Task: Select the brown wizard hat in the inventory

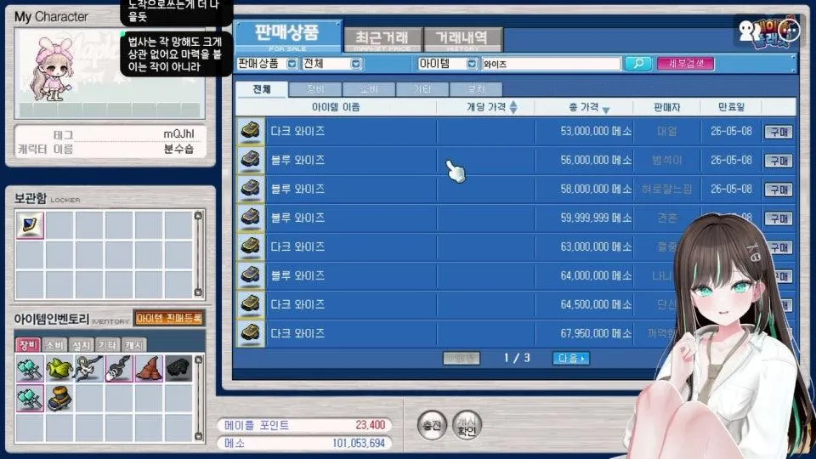Action: click(149, 368)
